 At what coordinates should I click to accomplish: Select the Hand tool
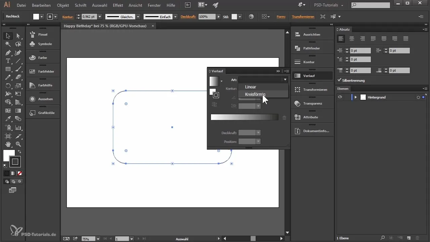(x=8, y=144)
